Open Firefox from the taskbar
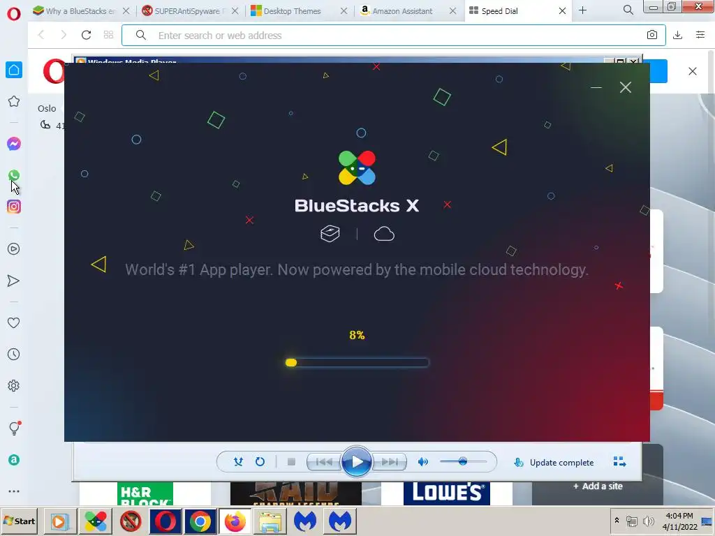The width and height of the screenshot is (715, 536). (x=235, y=521)
